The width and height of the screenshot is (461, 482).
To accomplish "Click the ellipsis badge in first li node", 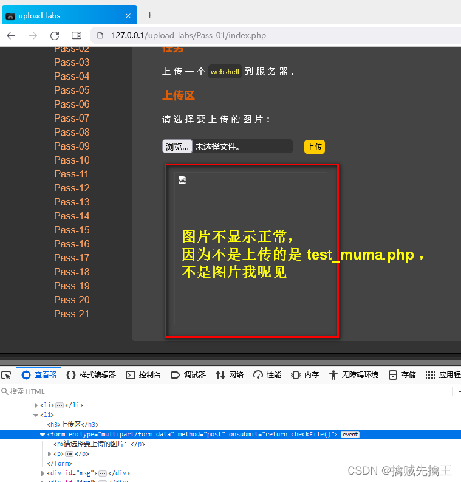I will [x=60, y=405].
